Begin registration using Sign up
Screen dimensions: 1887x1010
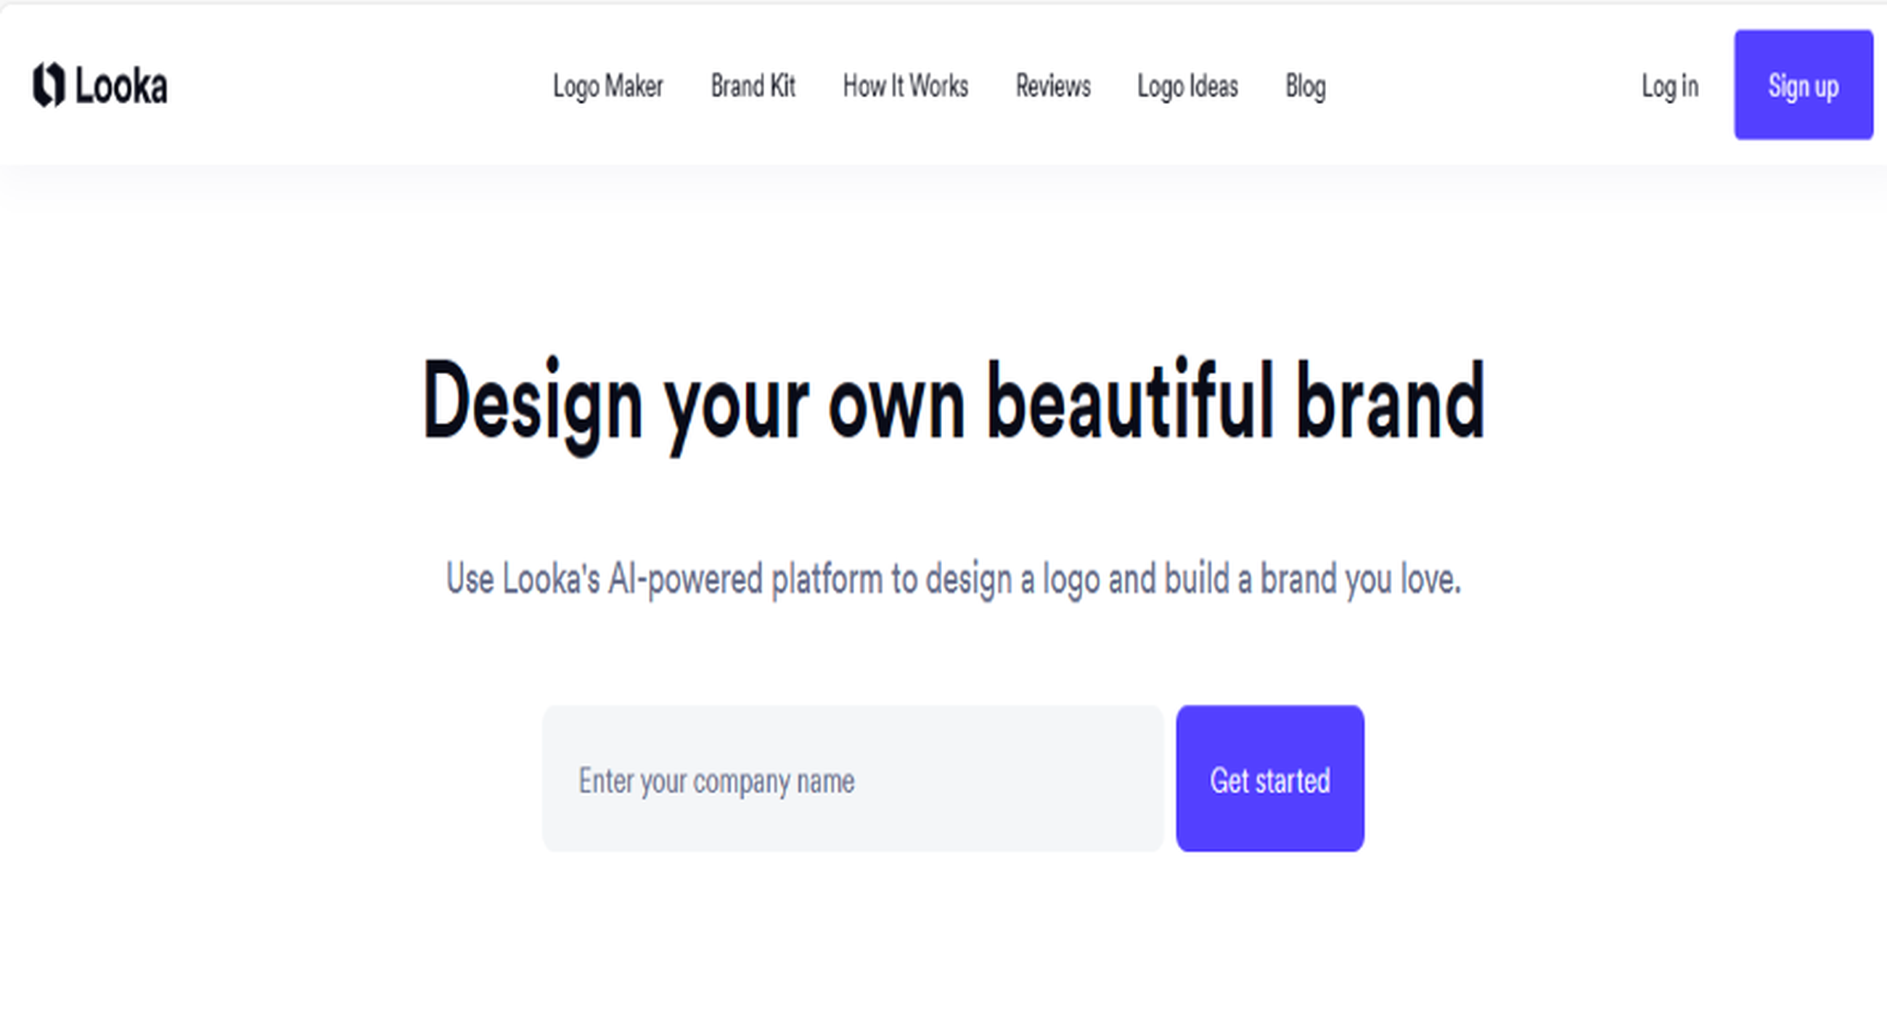1803,86
